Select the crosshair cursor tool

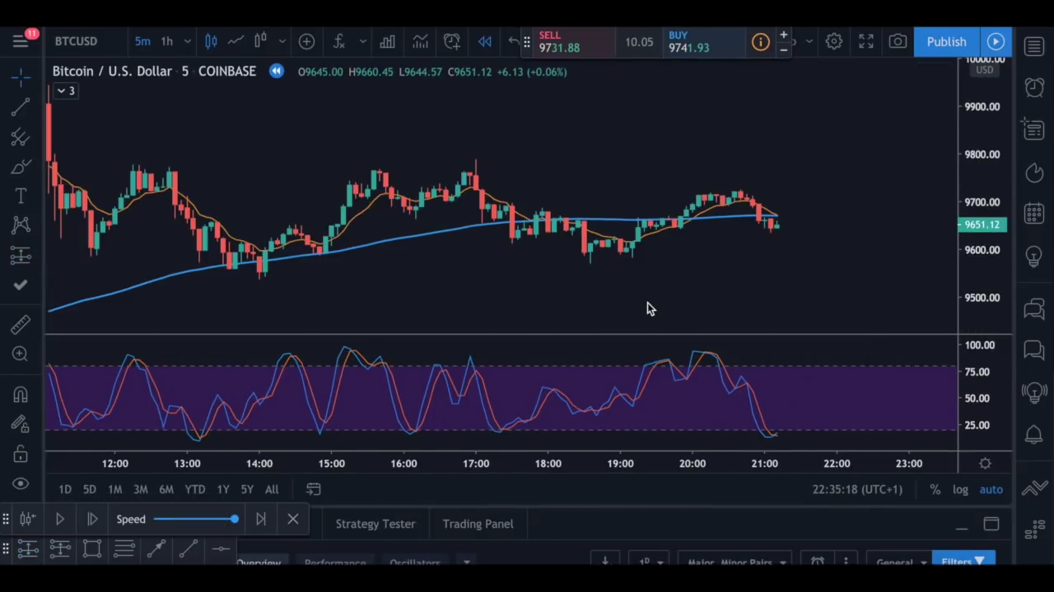21,76
